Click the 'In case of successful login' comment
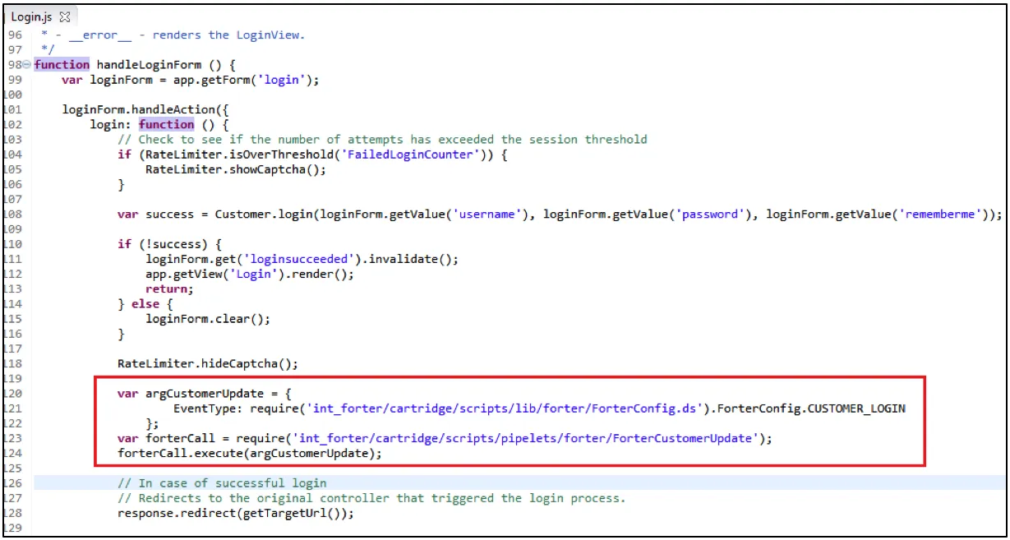 [x=222, y=483]
